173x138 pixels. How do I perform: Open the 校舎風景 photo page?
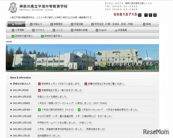click(121, 30)
